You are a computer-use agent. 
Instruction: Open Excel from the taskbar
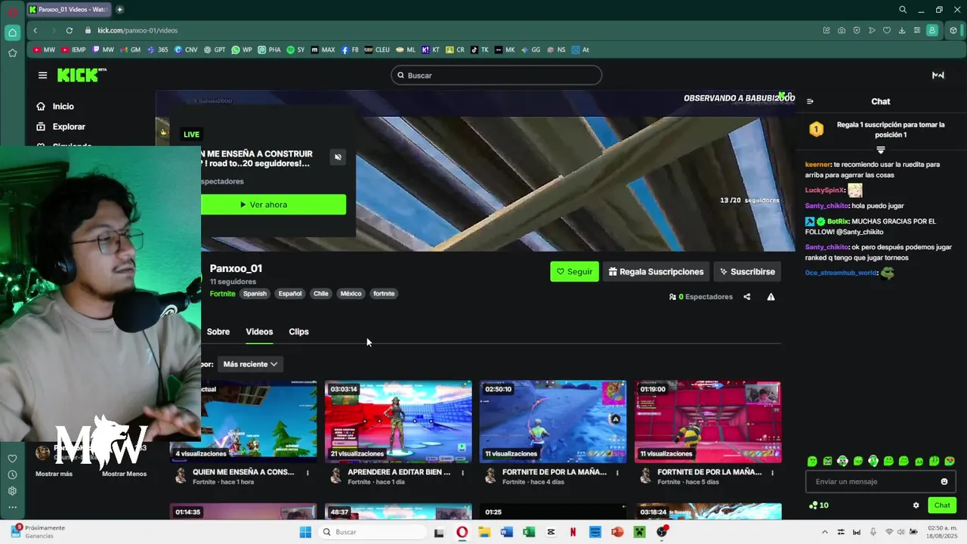[x=529, y=532]
